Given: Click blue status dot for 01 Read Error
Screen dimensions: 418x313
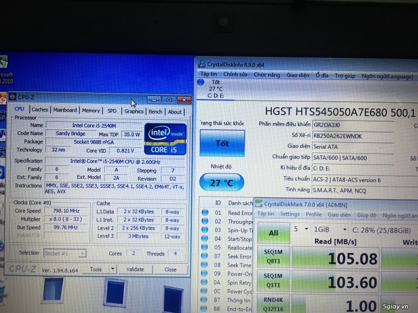Looking at the screenshot, I should (205, 212).
